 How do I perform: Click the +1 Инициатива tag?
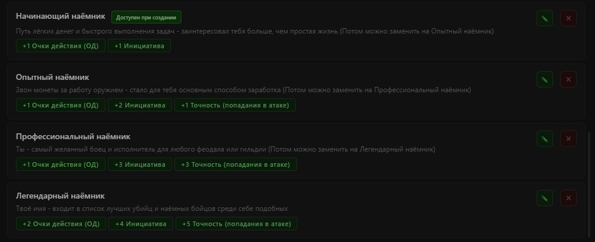[x=139, y=46]
